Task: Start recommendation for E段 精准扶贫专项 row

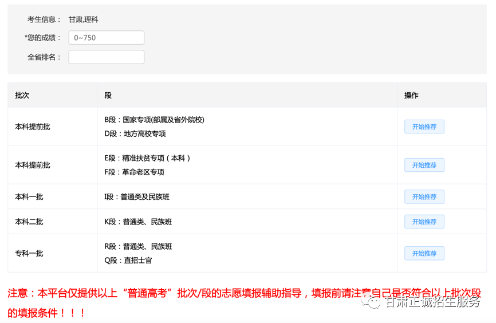Action: coord(424,165)
